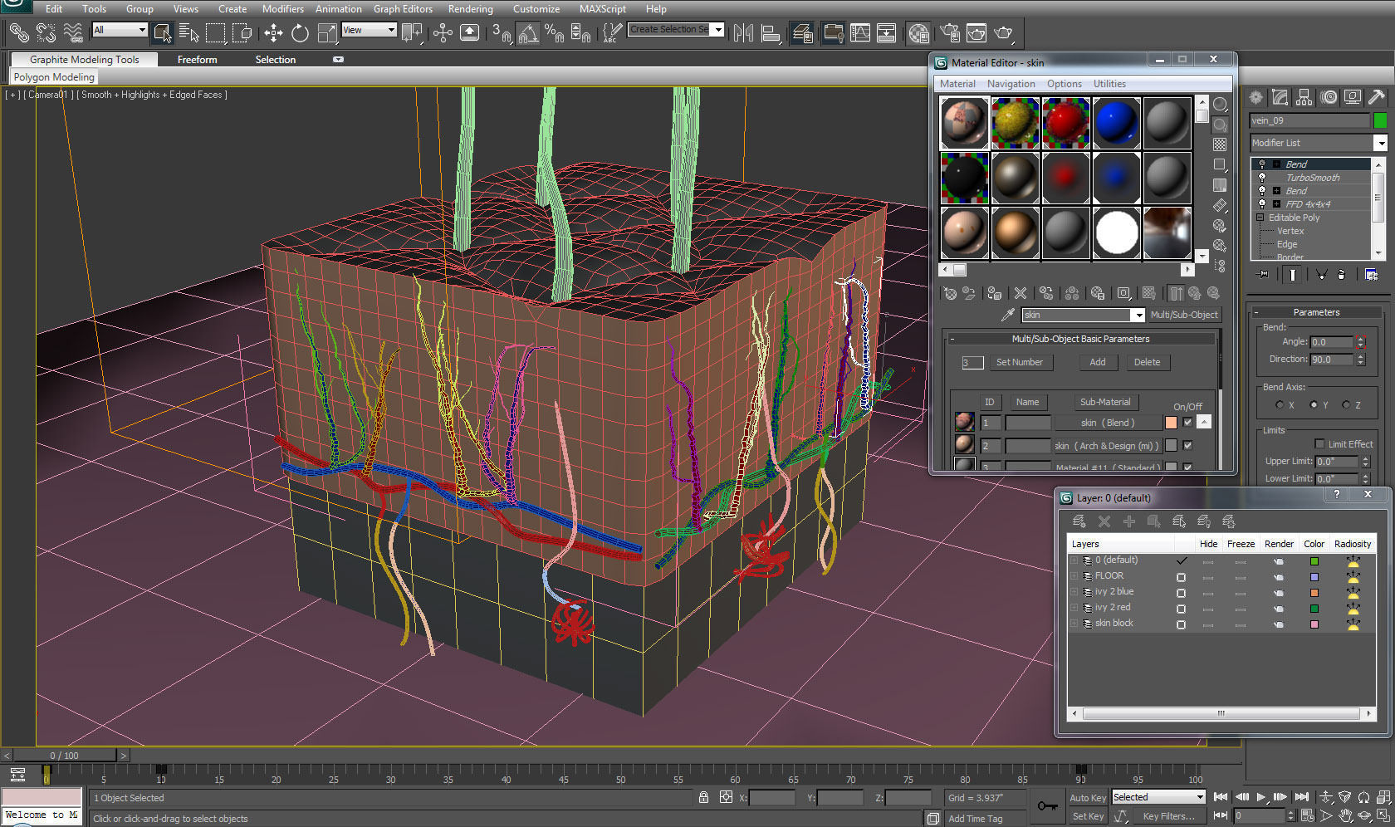
Task: Expand the ivy 2 blue layer
Action: pos(1074,592)
